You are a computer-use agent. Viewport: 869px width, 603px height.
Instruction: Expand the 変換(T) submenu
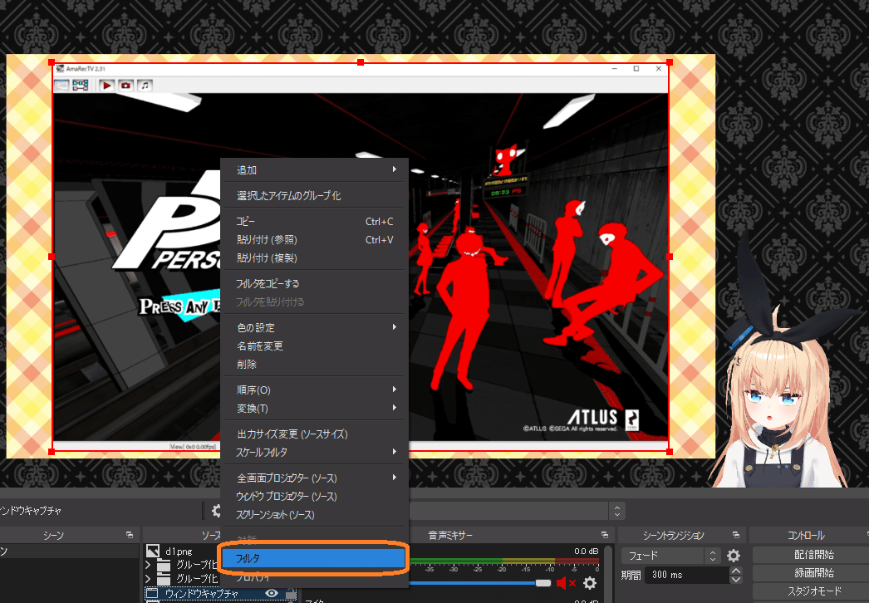pyautogui.click(x=314, y=408)
